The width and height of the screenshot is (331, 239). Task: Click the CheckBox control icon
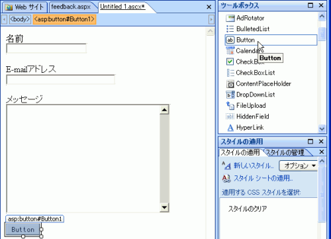coord(230,62)
